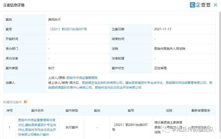This screenshot has height=139, width=221.
Task: Click the vertical scrollbar on the right edge
Action: coord(220,72)
